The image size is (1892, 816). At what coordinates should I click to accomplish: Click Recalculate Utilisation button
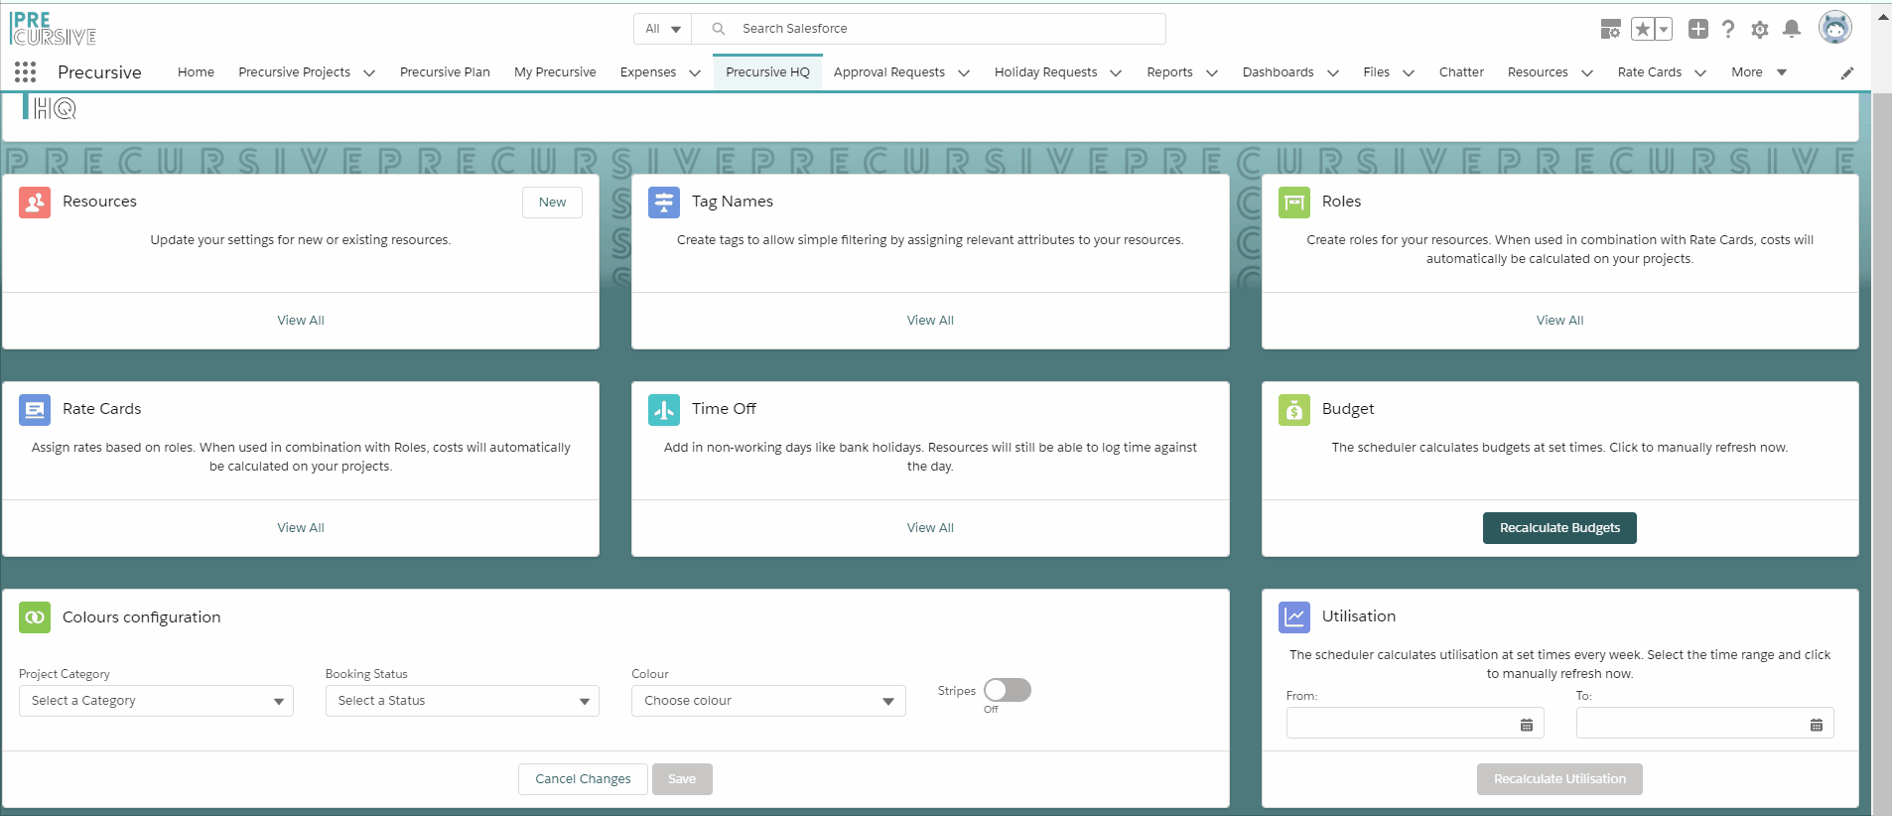pos(1559,779)
